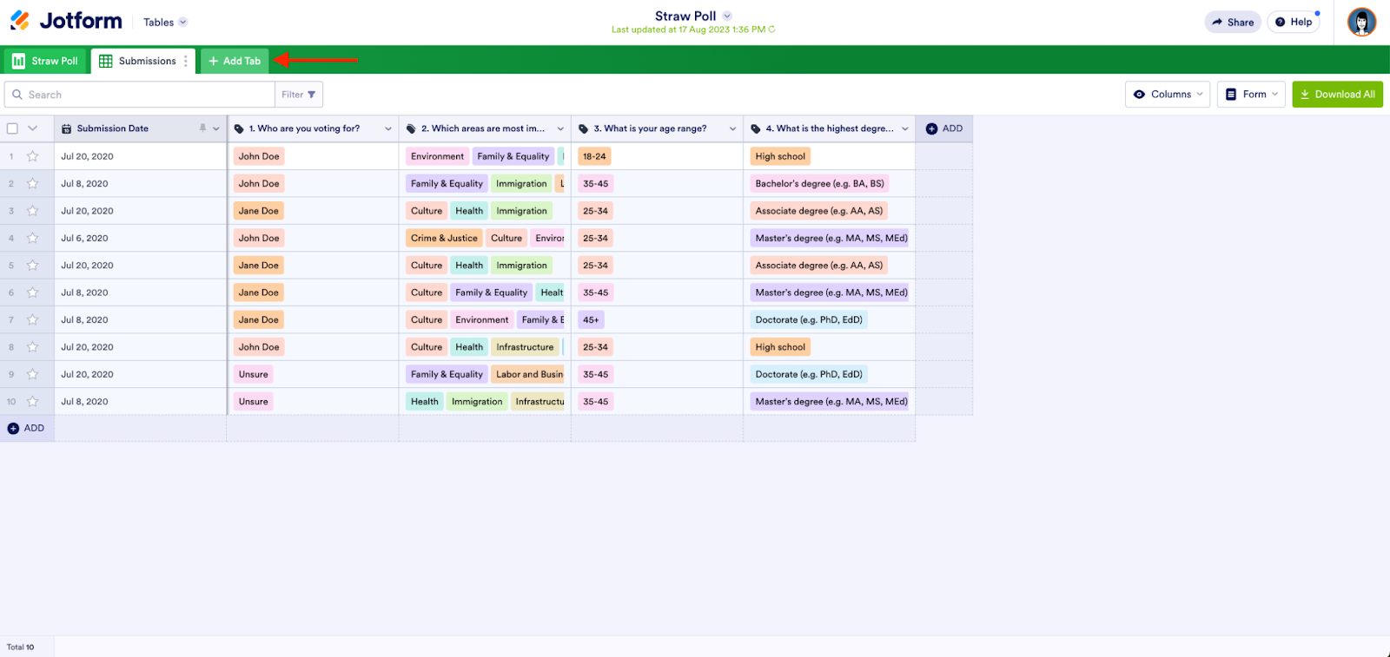Star row 10 submission
1390x657 pixels.
[33, 402]
